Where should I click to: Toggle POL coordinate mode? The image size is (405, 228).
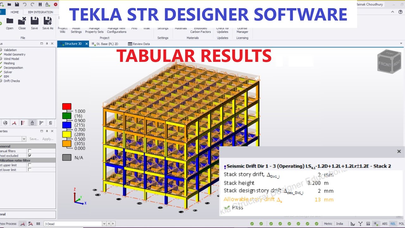tap(401, 224)
